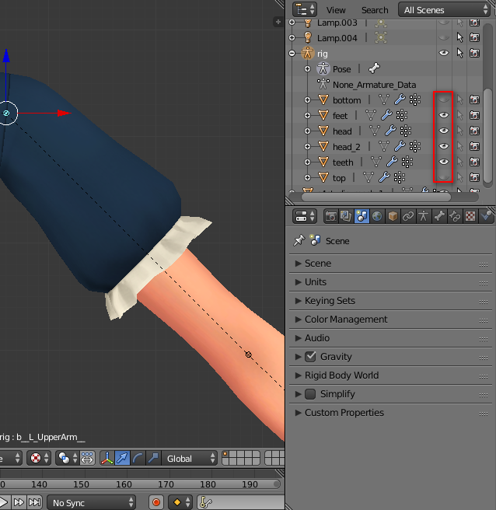
Task: Open the Global orientation dropdown
Action: [190, 458]
